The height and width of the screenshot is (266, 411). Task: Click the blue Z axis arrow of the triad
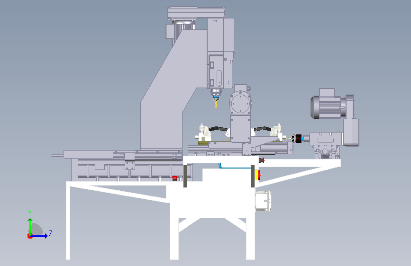pos(39,236)
